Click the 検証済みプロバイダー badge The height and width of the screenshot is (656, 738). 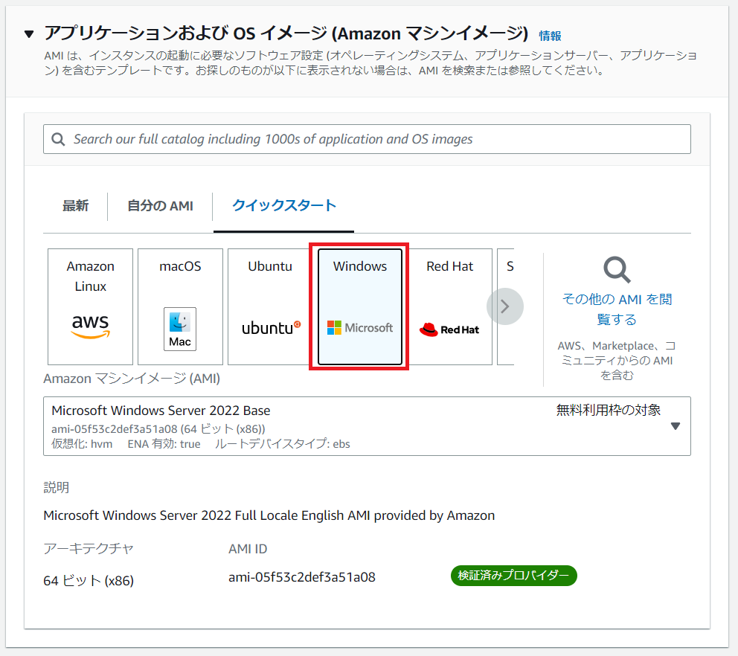pos(513,576)
